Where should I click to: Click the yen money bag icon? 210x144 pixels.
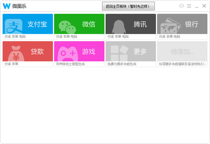(16, 53)
